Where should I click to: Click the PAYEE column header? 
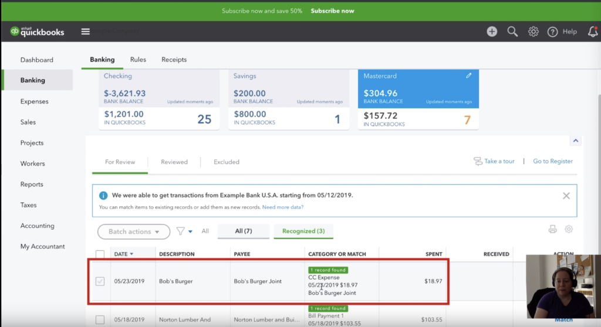click(x=242, y=254)
